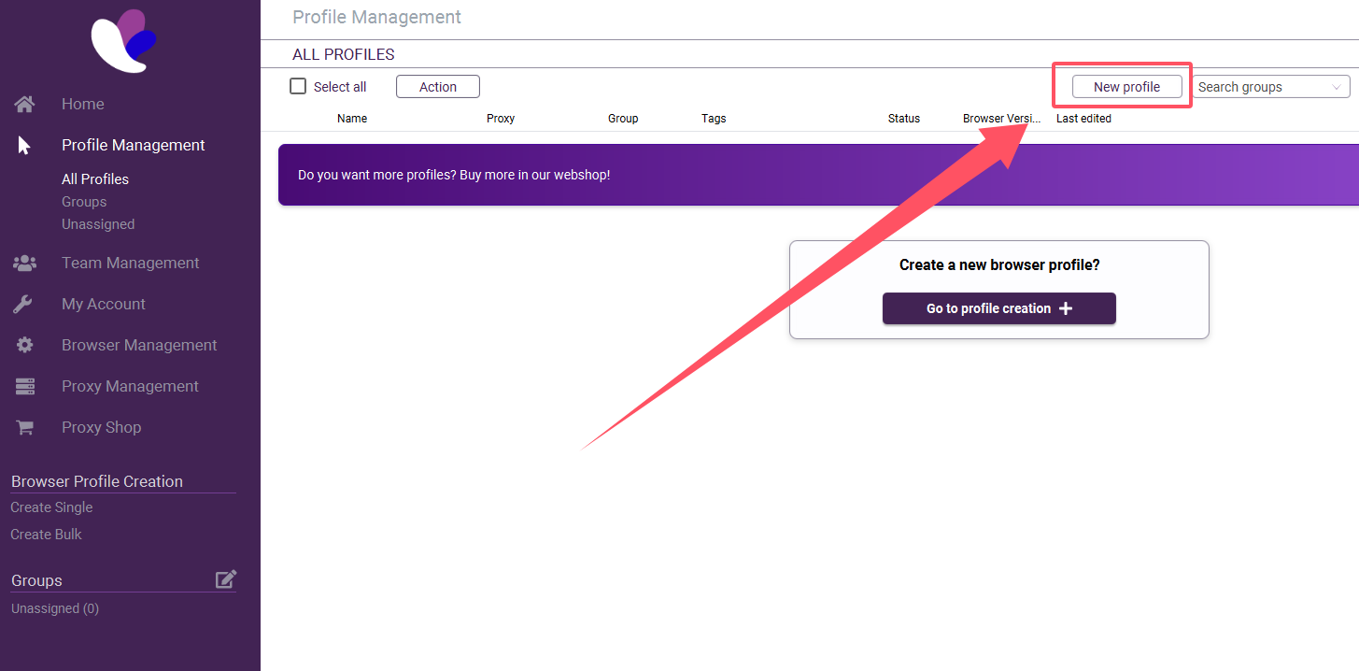Click the Proxy column header

coord(501,119)
